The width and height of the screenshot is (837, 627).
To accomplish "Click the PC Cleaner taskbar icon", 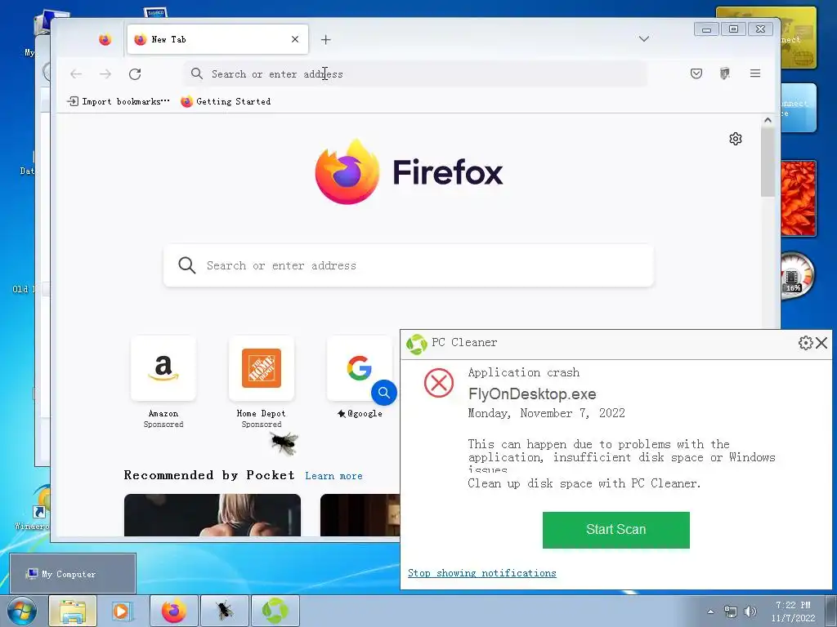I will tap(275, 611).
